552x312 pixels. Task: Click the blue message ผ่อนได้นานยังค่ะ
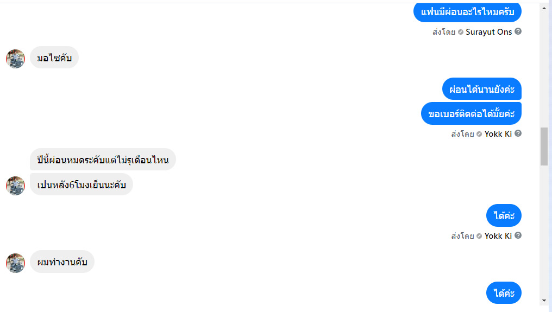point(482,89)
